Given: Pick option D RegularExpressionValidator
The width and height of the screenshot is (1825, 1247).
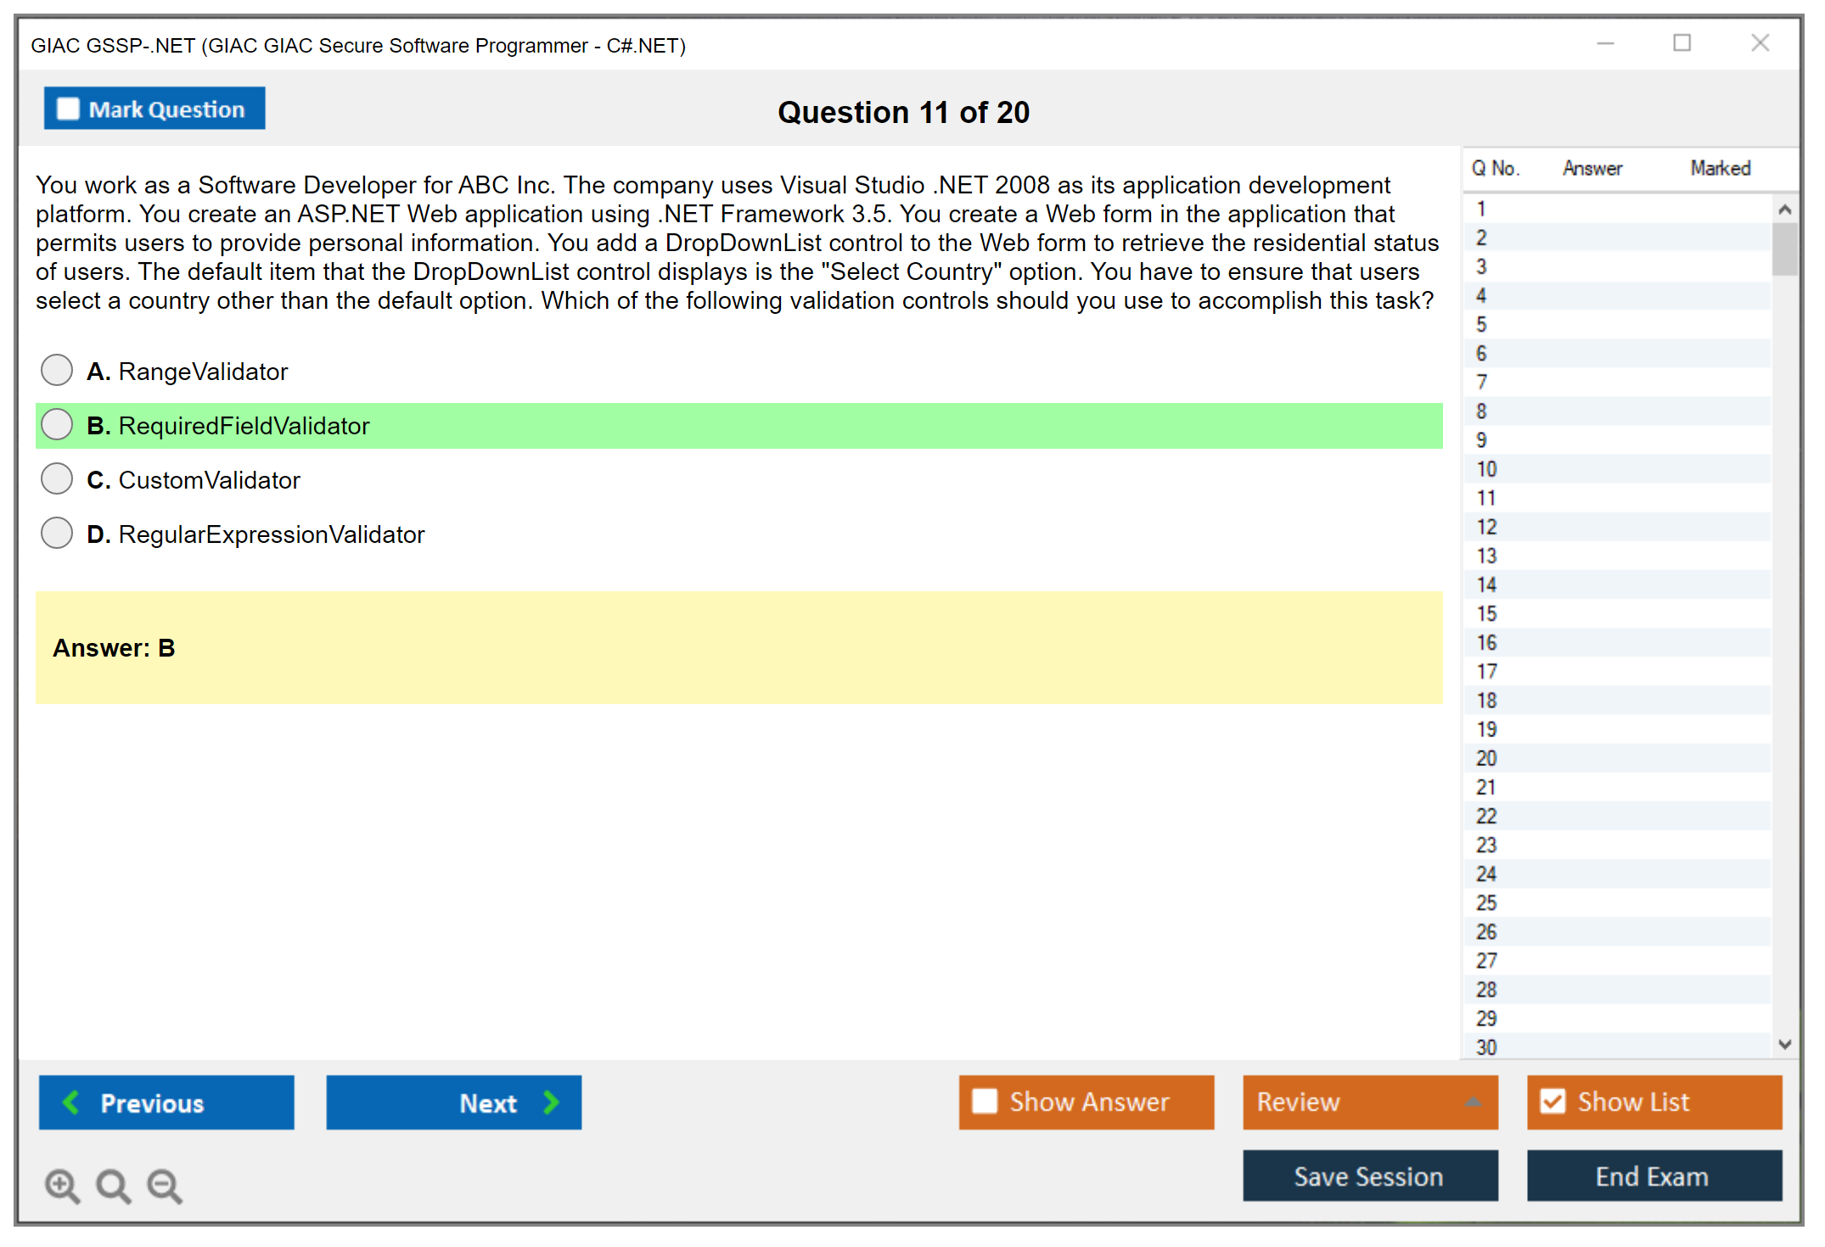Looking at the screenshot, I should coord(57,533).
